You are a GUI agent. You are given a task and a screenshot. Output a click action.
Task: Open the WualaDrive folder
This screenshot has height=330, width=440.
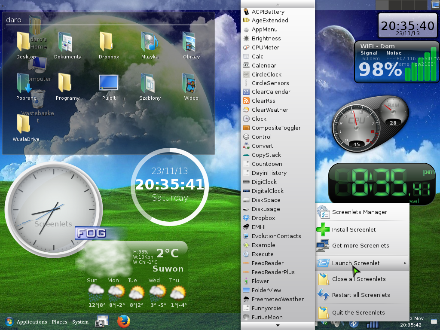click(24, 125)
